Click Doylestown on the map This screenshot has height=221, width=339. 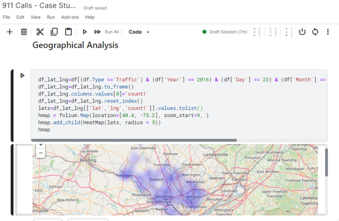tap(192, 165)
